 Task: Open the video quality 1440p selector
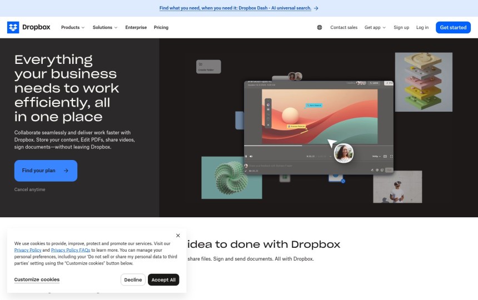point(376,156)
